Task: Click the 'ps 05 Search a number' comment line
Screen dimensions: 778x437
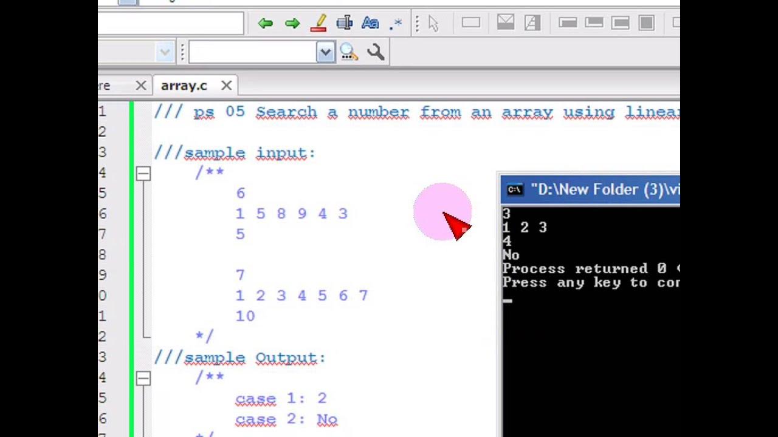Action: (416, 112)
